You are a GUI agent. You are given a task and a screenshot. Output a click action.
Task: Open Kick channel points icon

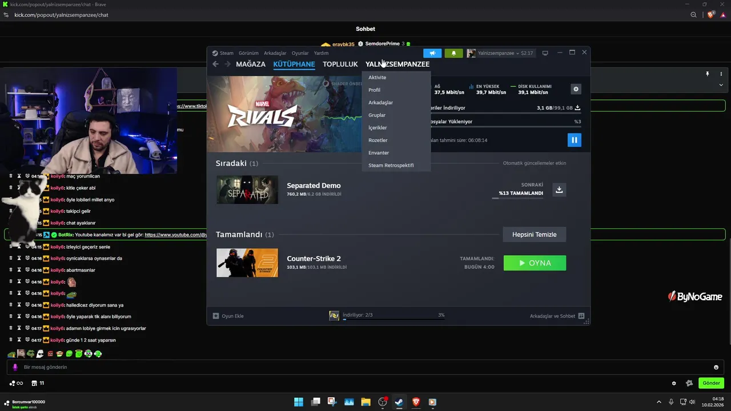[16, 383]
